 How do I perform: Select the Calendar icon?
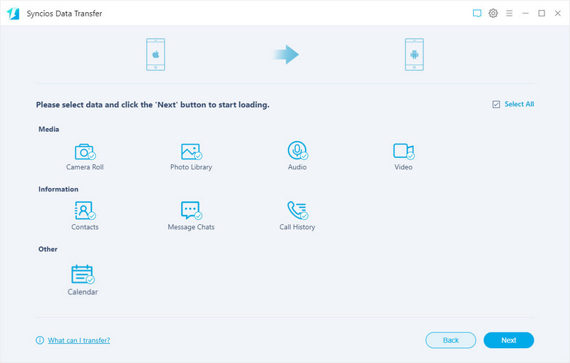point(83,275)
